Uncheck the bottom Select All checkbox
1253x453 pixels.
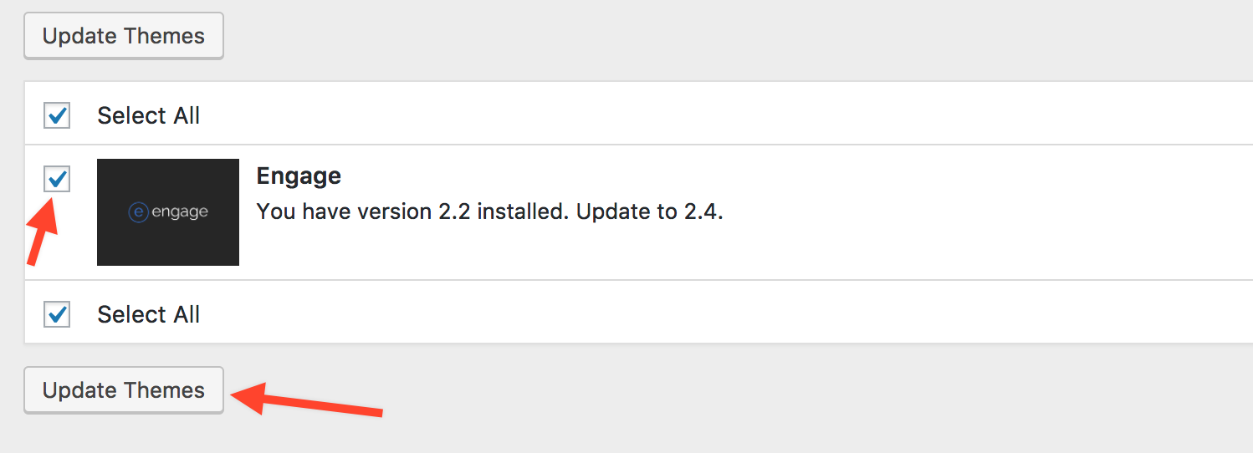(x=57, y=314)
